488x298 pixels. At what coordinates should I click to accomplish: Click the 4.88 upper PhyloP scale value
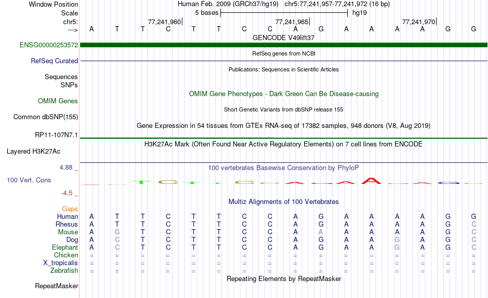click(66, 167)
